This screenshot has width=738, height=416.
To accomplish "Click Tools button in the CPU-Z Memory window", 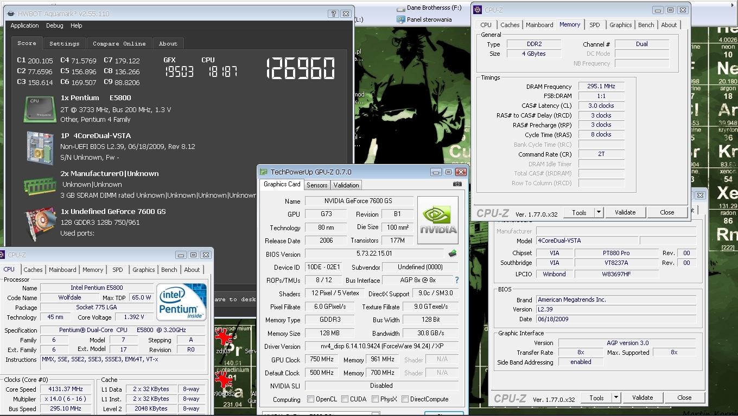I will click(579, 212).
